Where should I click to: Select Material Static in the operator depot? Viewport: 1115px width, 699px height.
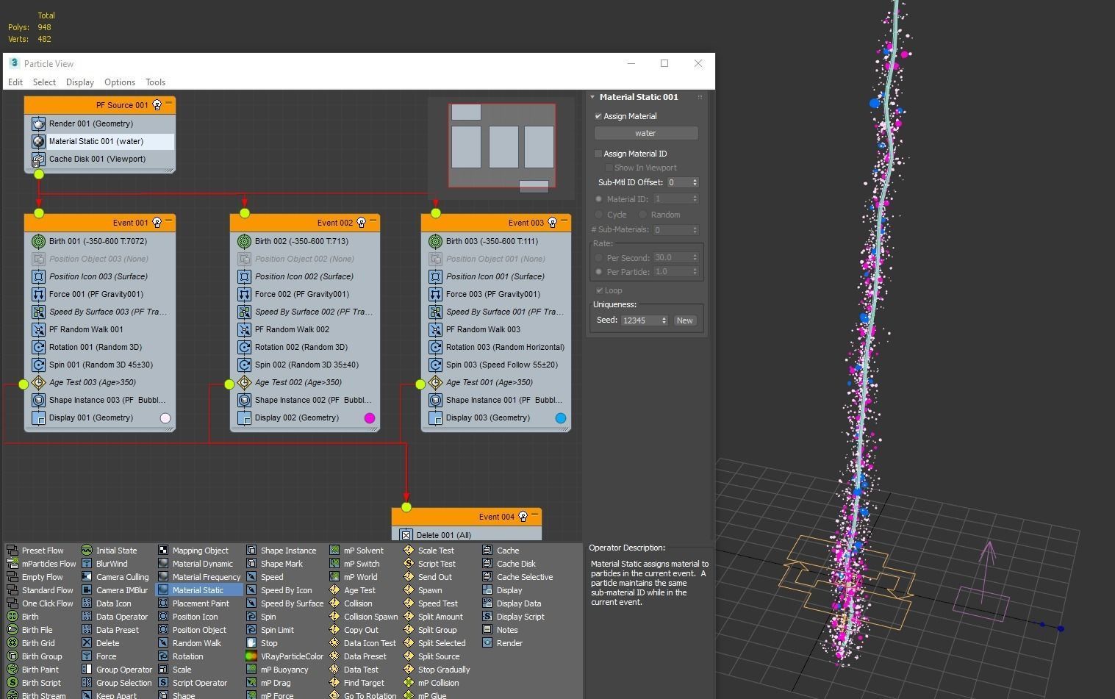click(x=198, y=590)
